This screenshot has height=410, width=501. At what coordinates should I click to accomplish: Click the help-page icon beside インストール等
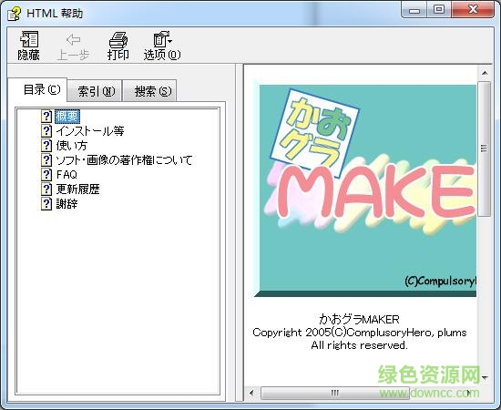click(x=46, y=130)
